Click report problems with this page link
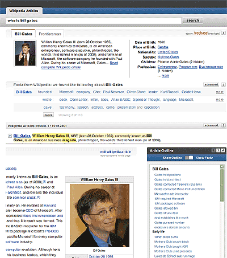227x258 pixels. (115, 155)
